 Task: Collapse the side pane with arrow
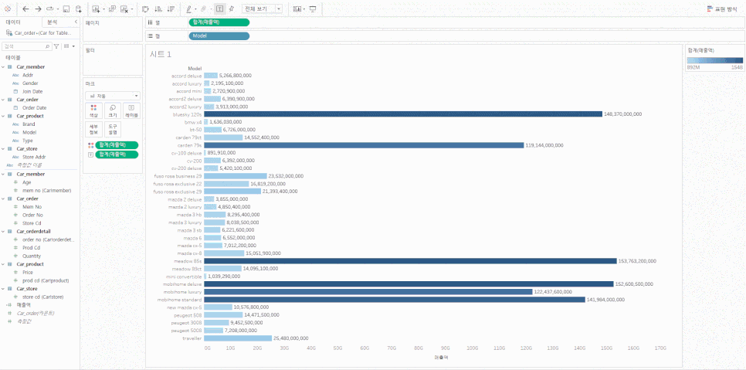[x=76, y=22]
